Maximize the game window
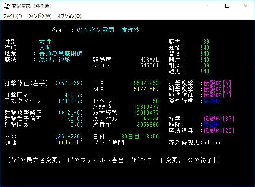Screen dimensions: 255x187 click(x=227, y=6)
